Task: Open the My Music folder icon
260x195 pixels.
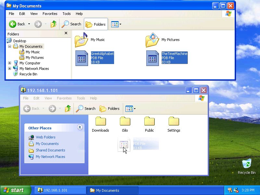Action: [81, 40]
